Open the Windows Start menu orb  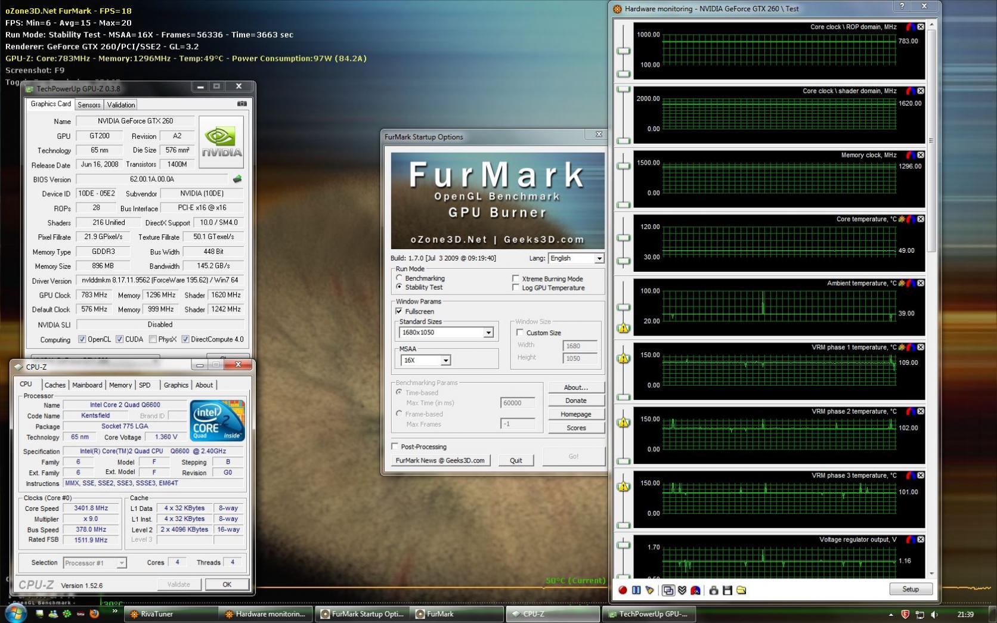[16, 613]
